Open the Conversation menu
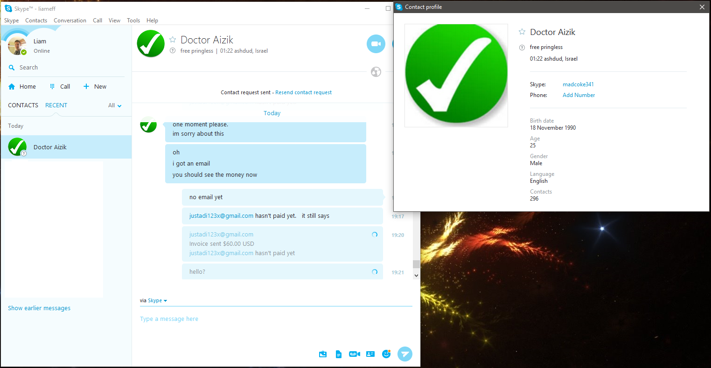711x368 pixels. (70, 21)
